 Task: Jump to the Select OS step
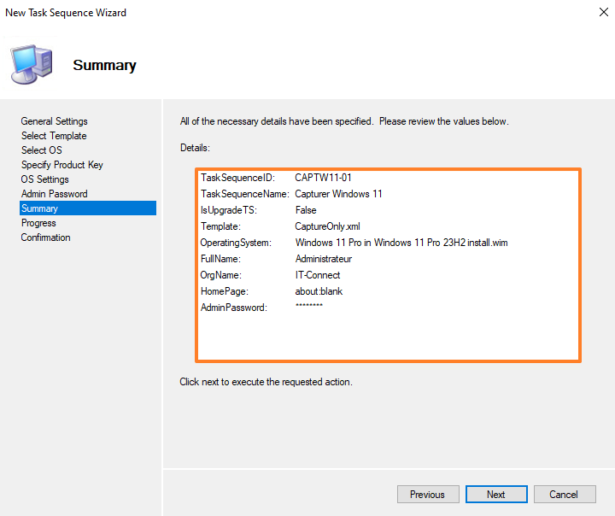[41, 150]
